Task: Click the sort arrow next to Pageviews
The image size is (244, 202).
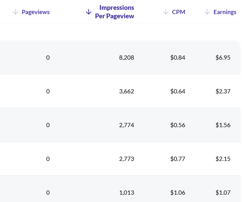Action: pos(15,12)
